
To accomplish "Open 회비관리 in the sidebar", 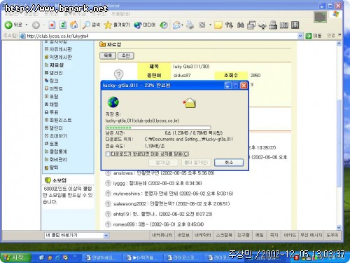I will coord(58,159).
